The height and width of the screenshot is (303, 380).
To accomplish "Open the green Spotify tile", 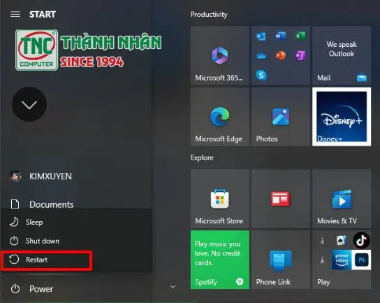I will pos(220,260).
